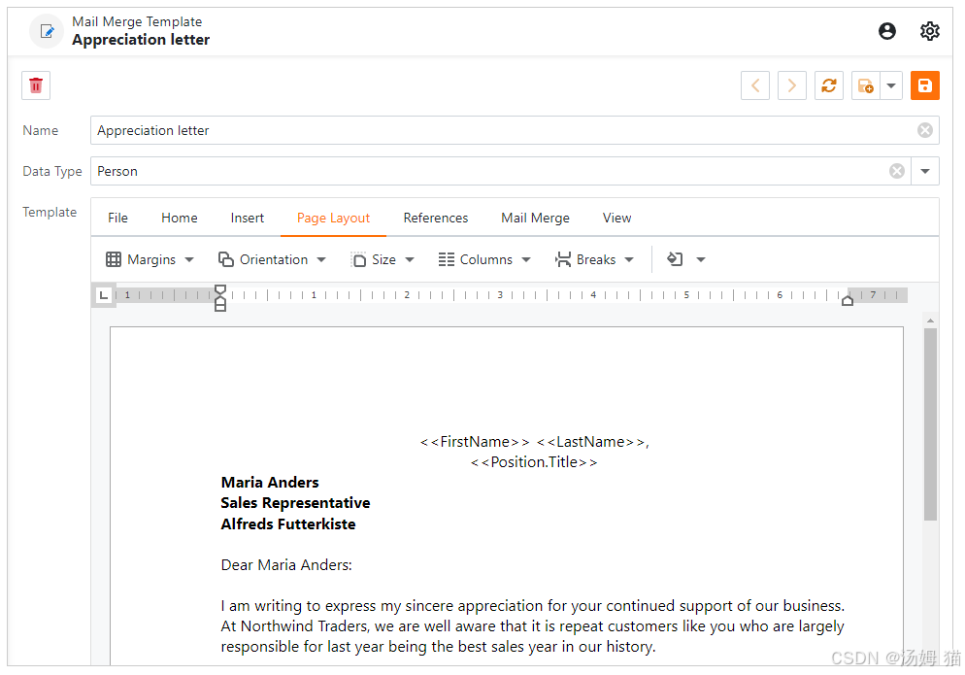The image size is (965, 675).
Task: Click the orange Save button
Action: (925, 85)
